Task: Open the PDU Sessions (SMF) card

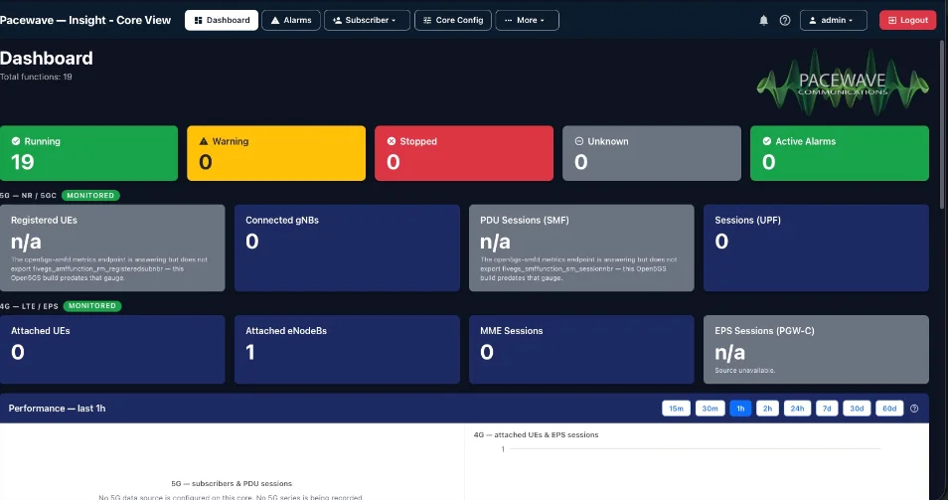Action: (x=581, y=248)
